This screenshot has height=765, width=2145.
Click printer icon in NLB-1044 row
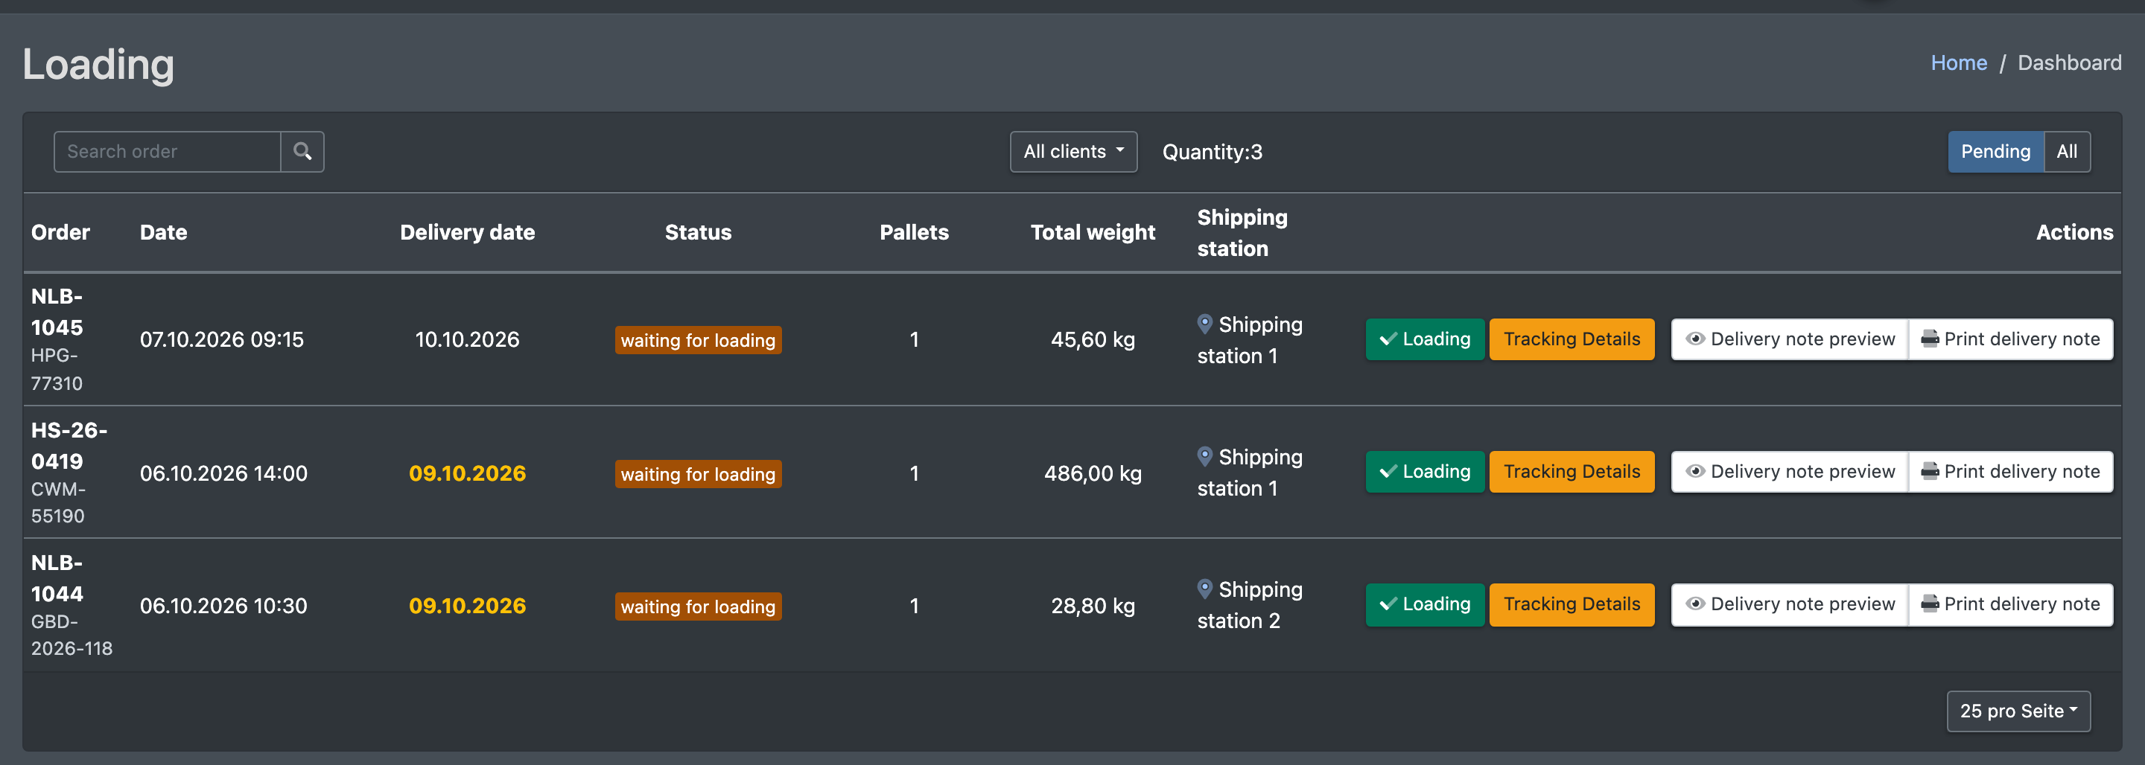tap(1929, 604)
